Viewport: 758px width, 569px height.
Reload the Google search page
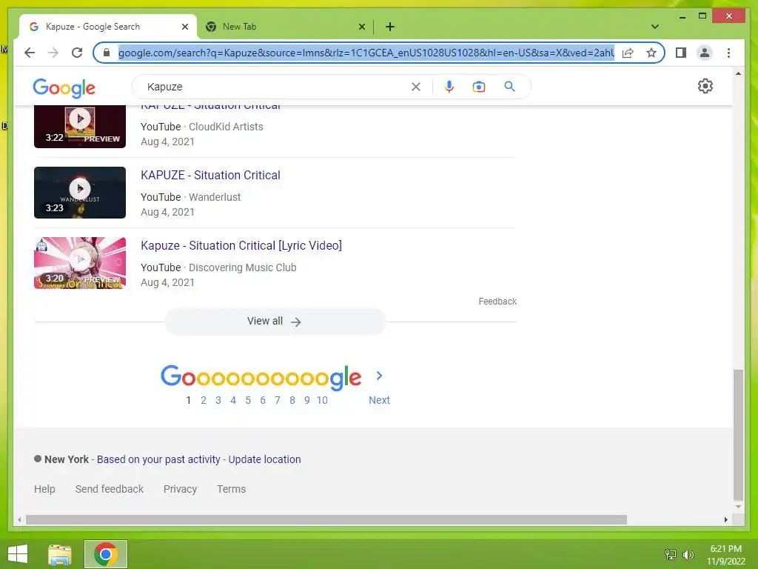77,53
